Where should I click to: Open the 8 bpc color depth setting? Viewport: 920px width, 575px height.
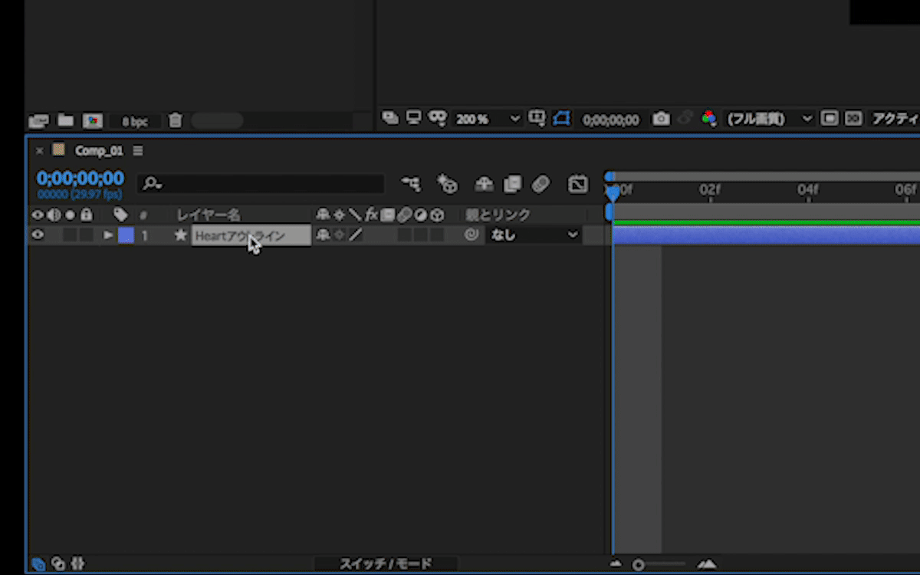tap(134, 121)
